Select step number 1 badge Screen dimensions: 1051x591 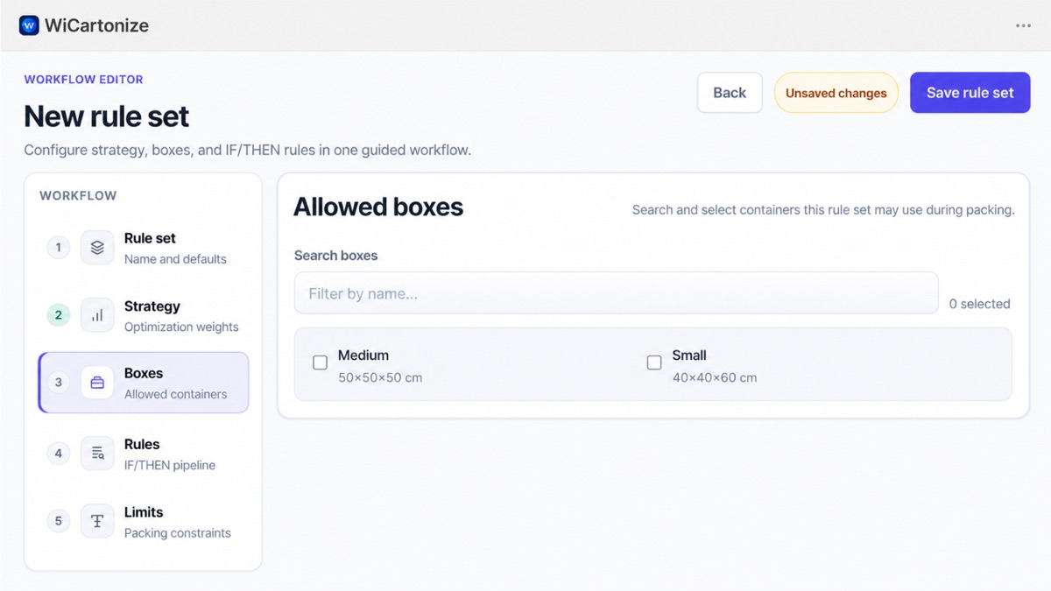(59, 248)
